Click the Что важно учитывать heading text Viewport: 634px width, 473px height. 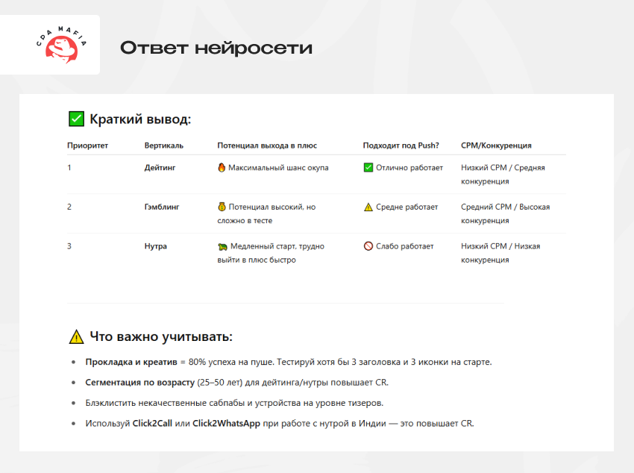click(x=161, y=336)
